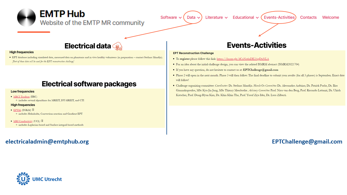Click the electricaladmin@emtphub.org email address
The height and width of the screenshot is (195, 347).
point(47,142)
